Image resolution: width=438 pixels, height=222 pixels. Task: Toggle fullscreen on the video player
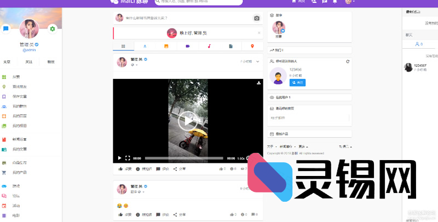coord(128,158)
